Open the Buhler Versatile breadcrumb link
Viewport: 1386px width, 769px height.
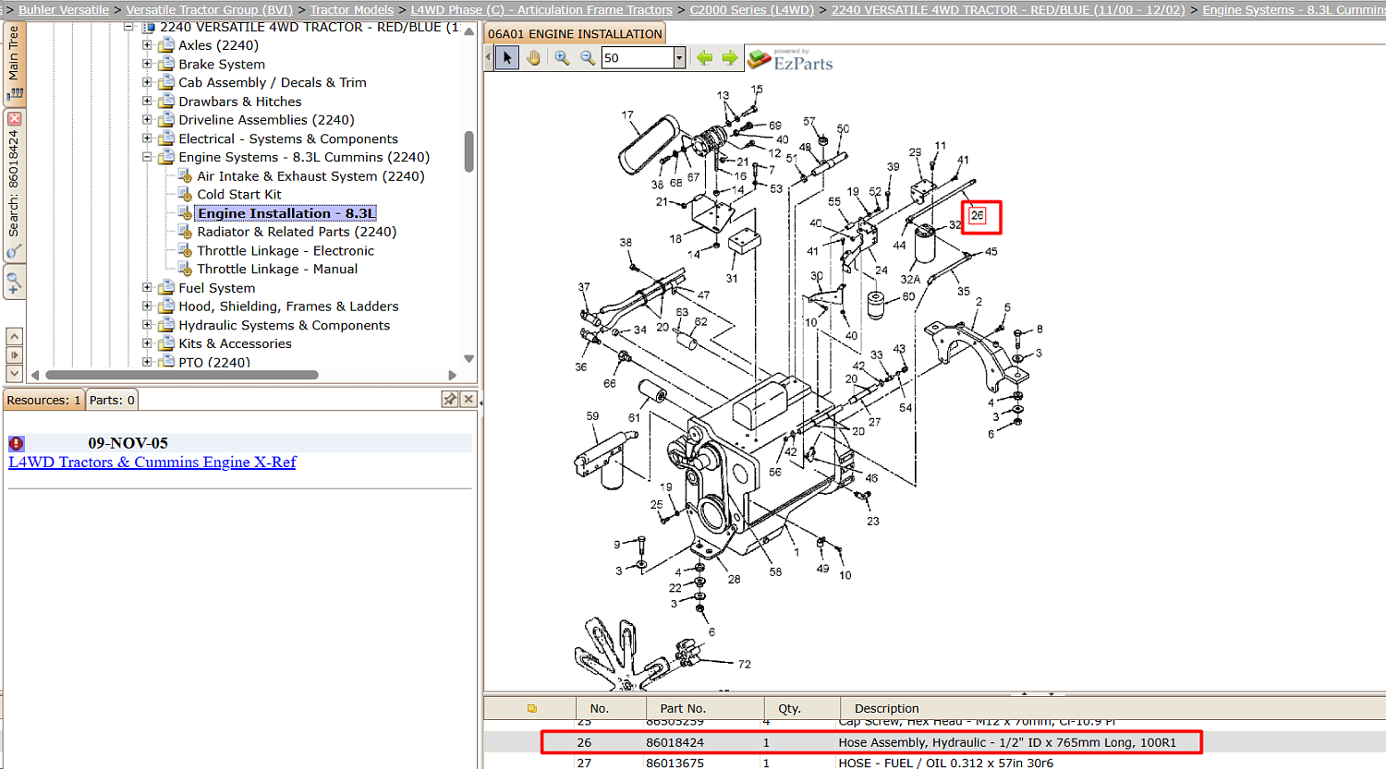pyautogui.click(x=64, y=9)
